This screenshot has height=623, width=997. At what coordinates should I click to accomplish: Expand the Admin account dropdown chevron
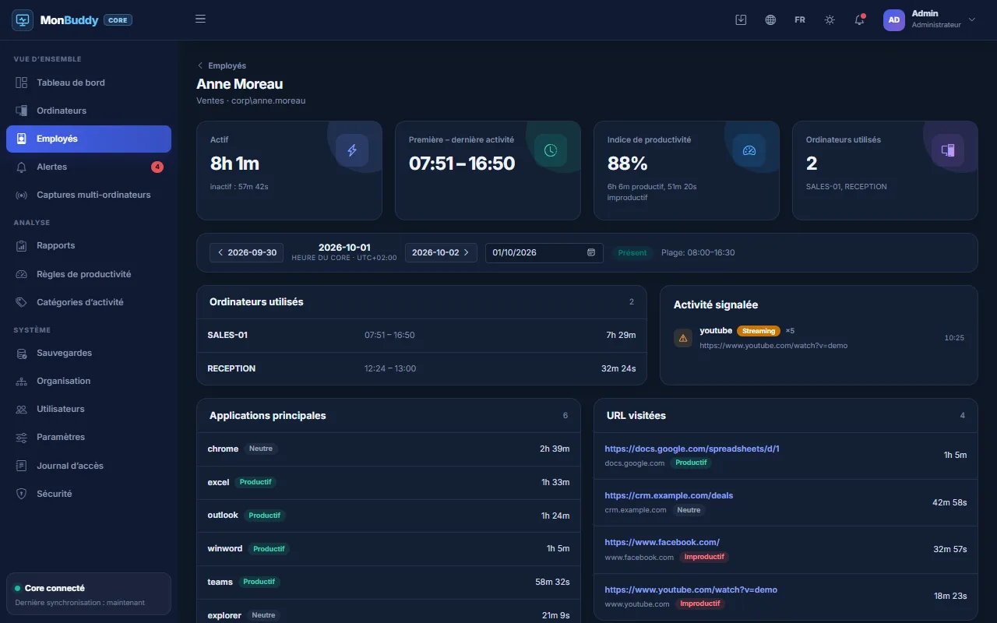(x=971, y=19)
